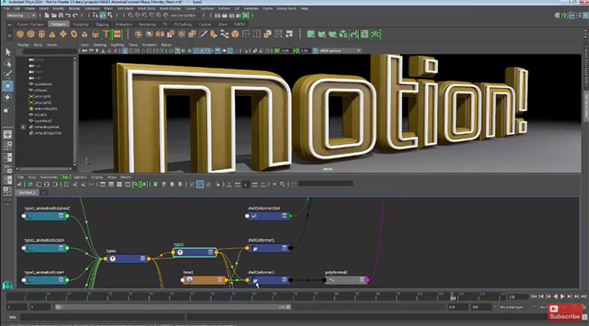The width and height of the screenshot is (589, 326).
Task: Switch to single-pane layout icon
Action: coord(7,134)
